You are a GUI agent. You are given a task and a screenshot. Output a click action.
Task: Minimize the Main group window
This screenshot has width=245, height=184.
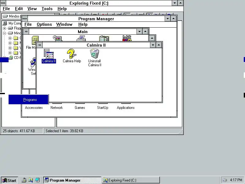pyautogui.click(x=139, y=32)
